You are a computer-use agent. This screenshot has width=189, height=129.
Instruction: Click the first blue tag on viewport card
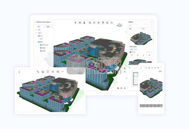131,49
